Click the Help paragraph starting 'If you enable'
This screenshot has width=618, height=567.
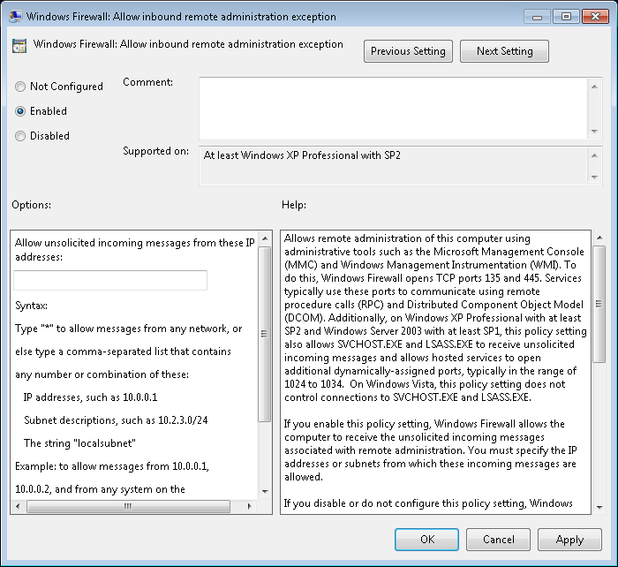pyautogui.click(x=431, y=450)
